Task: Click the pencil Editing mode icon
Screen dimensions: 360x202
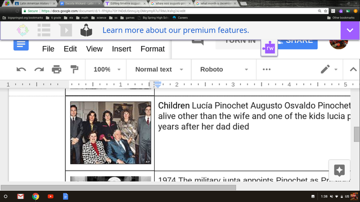Action: 325,69
